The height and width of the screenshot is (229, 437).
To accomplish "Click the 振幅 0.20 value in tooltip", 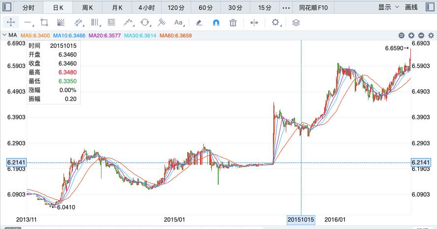I will tap(70, 99).
